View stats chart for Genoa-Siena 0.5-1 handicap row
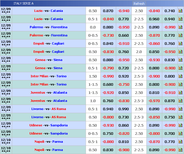 click(x=180, y=68)
